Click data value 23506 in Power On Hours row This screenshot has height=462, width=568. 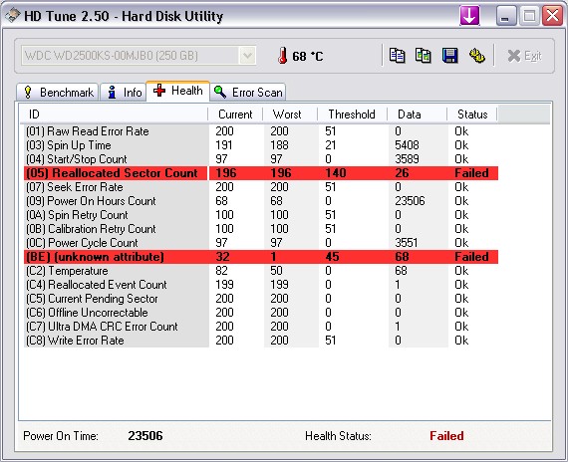[410, 201]
